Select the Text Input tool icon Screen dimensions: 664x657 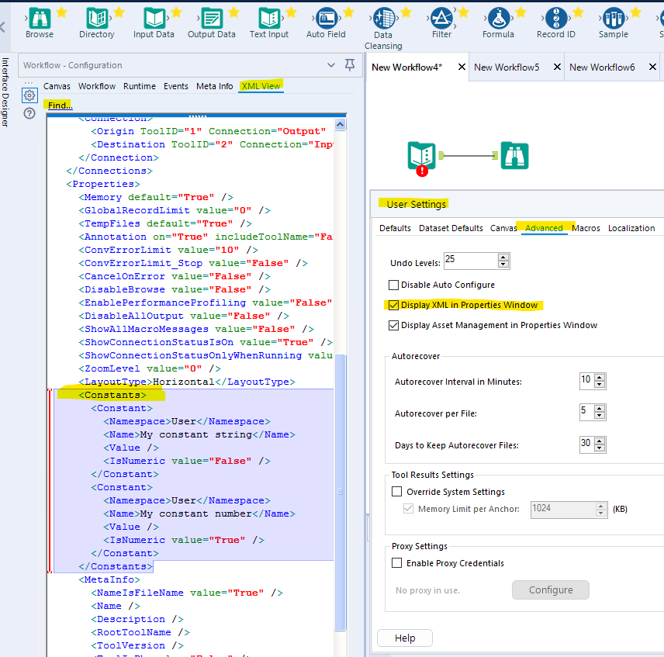(269, 19)
